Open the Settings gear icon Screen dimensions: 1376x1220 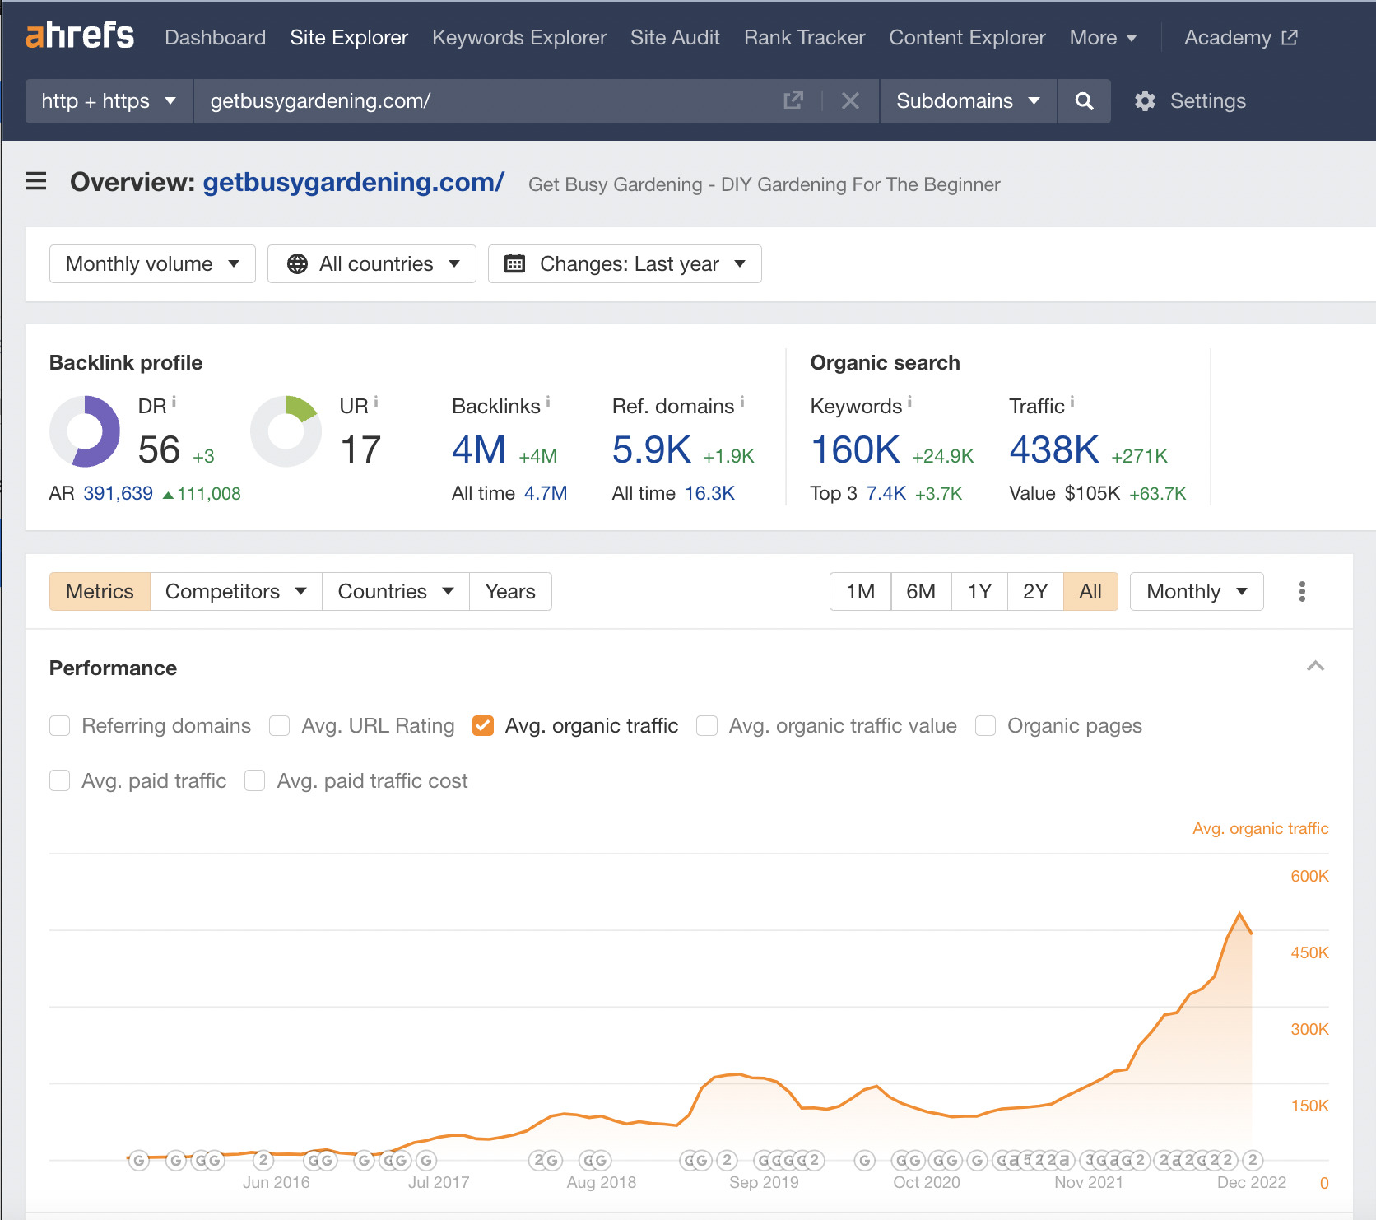[1145, 101]
